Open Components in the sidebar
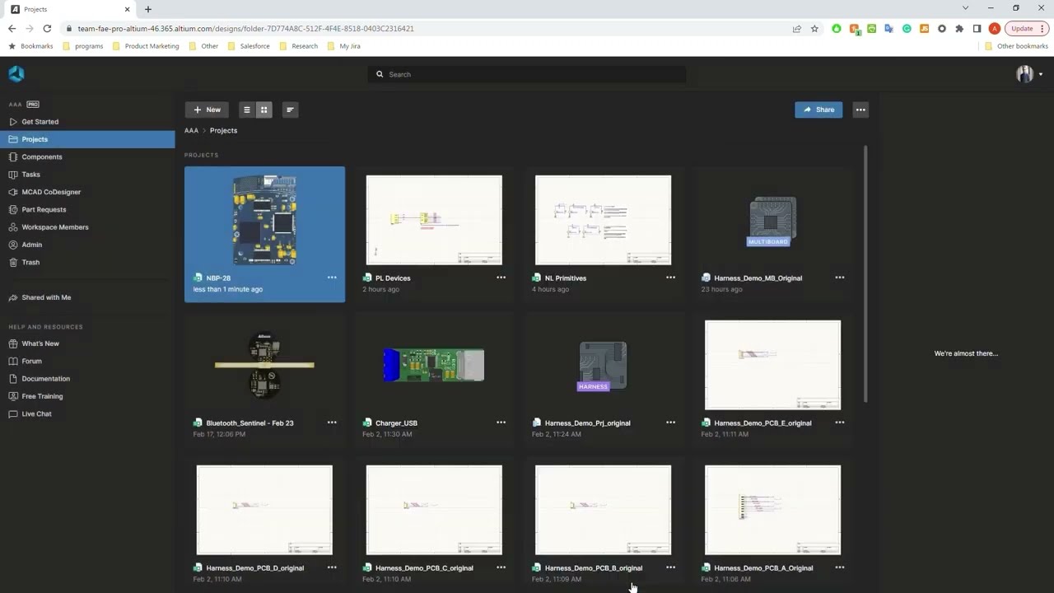The height and width of the screenshot is (593, 1054). [x=42, y=156]
